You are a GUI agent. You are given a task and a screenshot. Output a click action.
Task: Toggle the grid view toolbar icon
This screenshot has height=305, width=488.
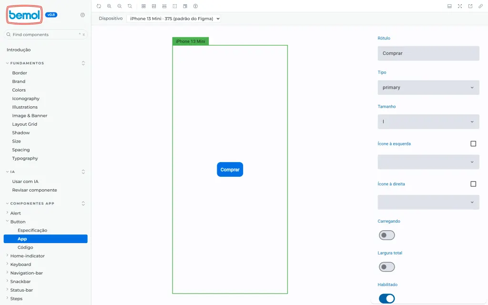pos(143,6)
